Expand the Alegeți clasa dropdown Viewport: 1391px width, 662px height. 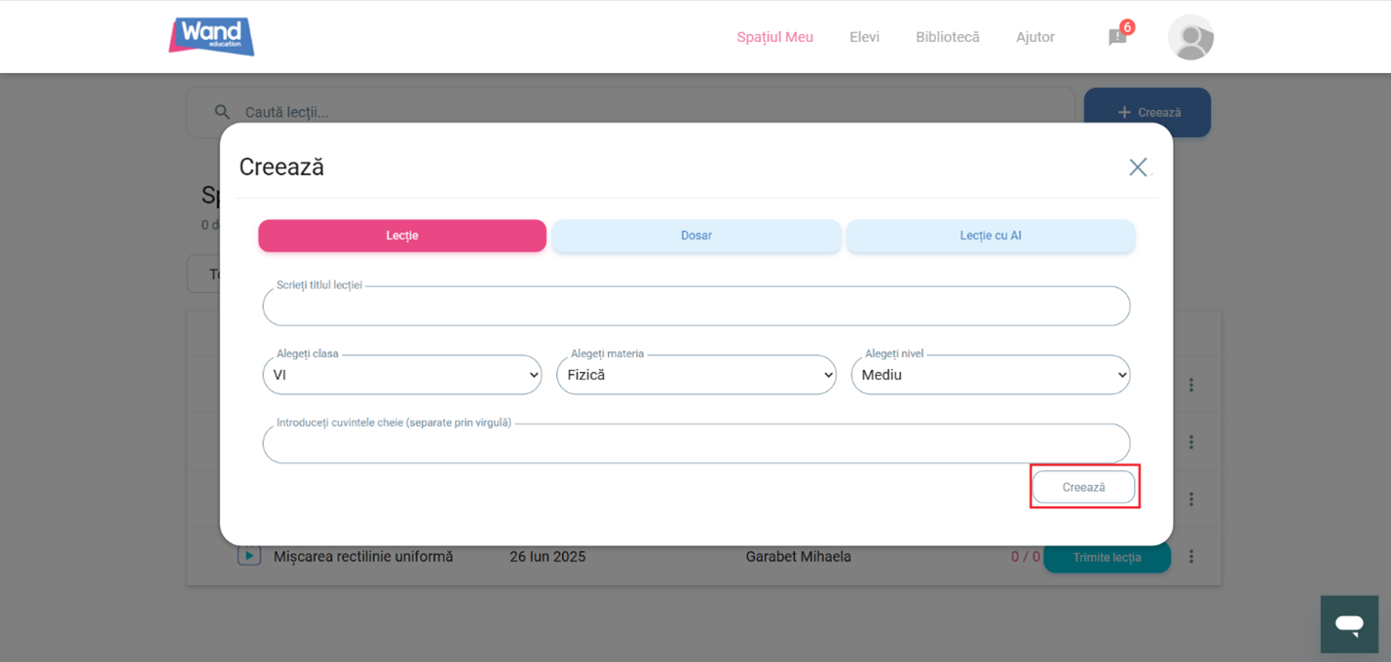pyautogui.click(x=401, y=375)
